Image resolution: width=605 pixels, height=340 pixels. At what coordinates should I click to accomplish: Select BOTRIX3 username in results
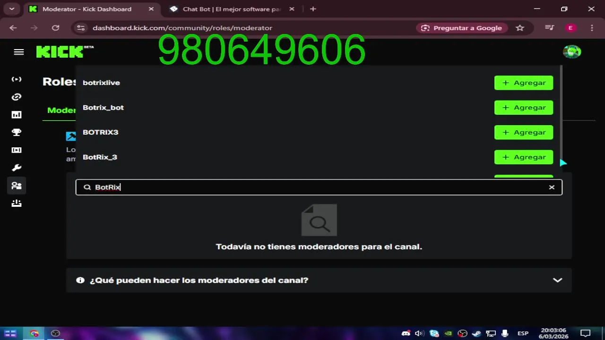100,132
